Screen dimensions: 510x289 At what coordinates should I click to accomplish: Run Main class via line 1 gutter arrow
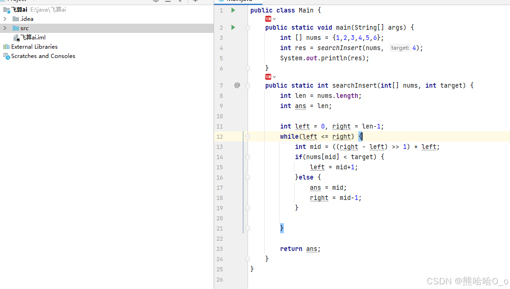click(233, 10)
